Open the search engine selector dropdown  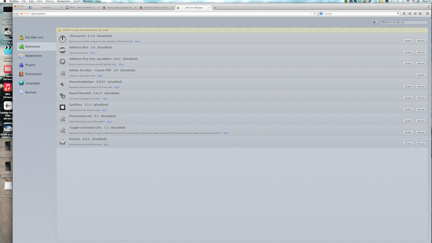tap(321, 13)
